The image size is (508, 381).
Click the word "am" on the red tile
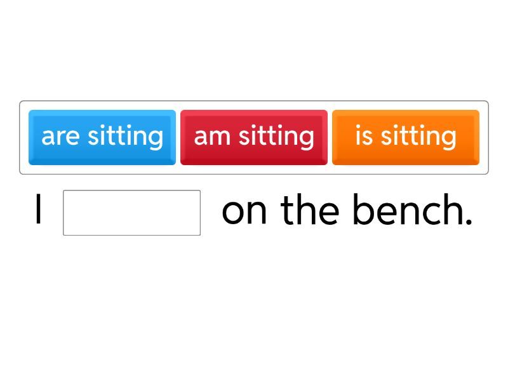(212, 137)
